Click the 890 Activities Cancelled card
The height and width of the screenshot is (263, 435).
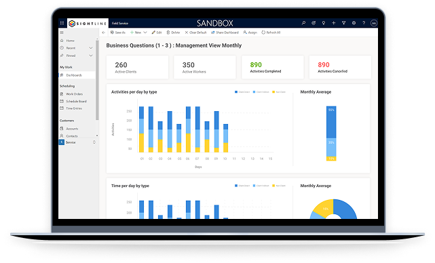340,67
